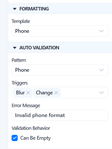Select the Template Phone combo box
The width and height of the screenshot is (112, 149).
(60, 31)
